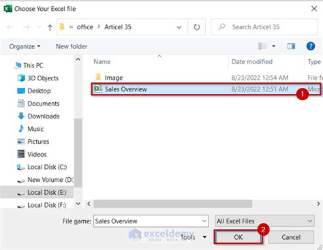Screen dimensions: 323x250
Task: Expand the address bar history dropdown
Action: 179,27
